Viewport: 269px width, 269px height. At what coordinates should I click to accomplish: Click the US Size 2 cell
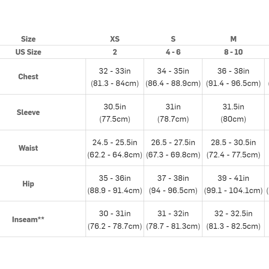pyautogui.click(x=115, y=52)
